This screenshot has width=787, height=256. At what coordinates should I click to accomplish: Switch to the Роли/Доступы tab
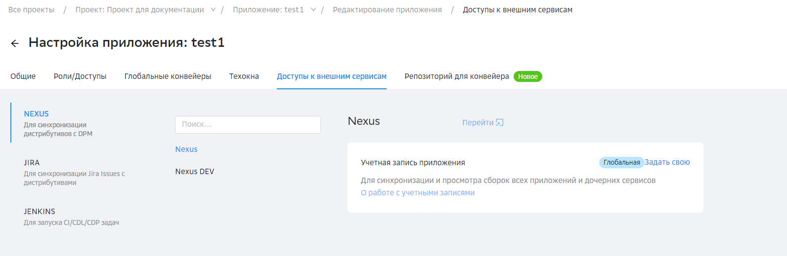80,76
